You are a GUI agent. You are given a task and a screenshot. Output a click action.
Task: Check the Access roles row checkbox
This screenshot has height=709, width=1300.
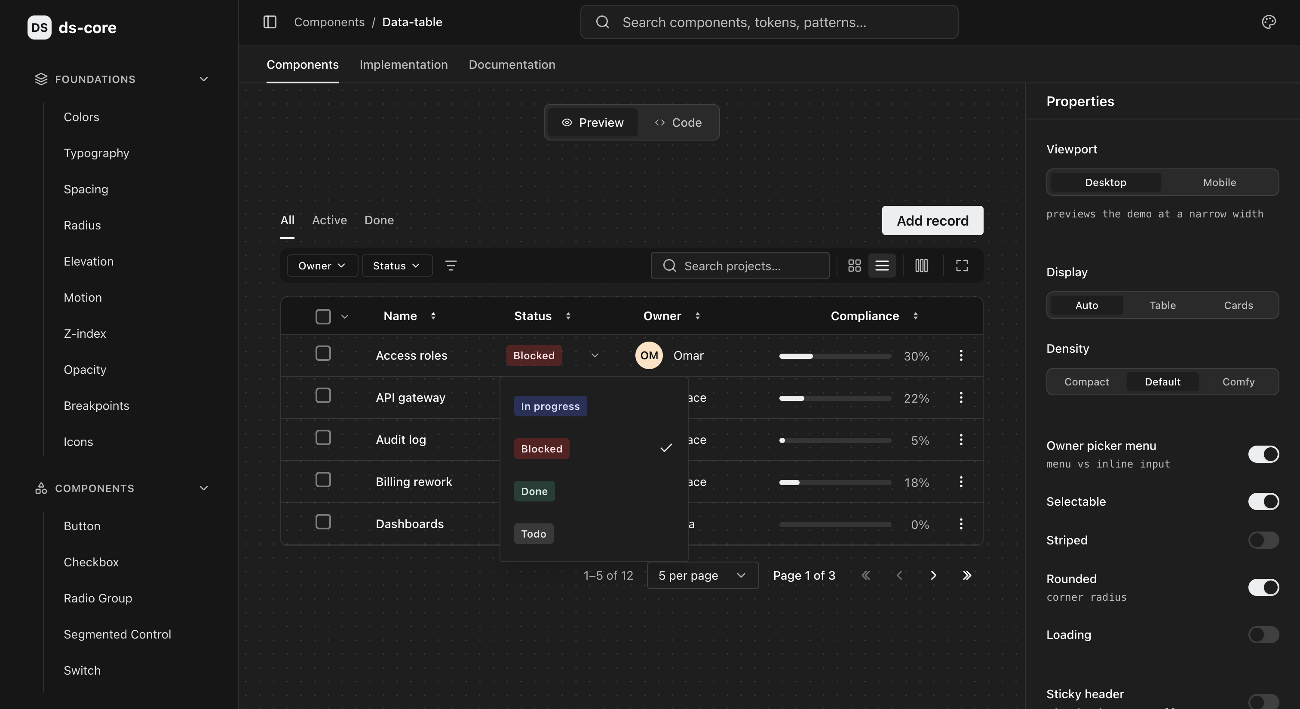point(323,353)
